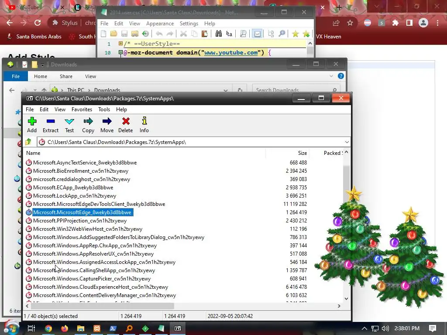The image size is (447, 335).
Task: Expand the Explorer ribbon chevron
Action: (331, 76)
